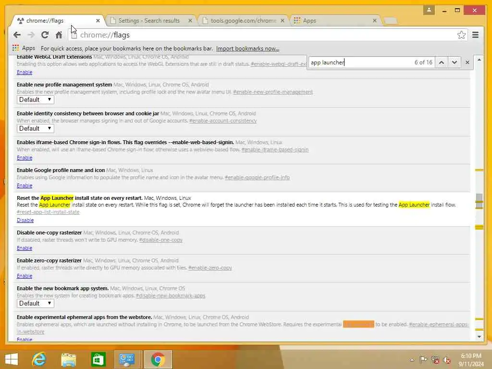Open a new tab
The image size is (492, 369).
click(x=391, y=21)
